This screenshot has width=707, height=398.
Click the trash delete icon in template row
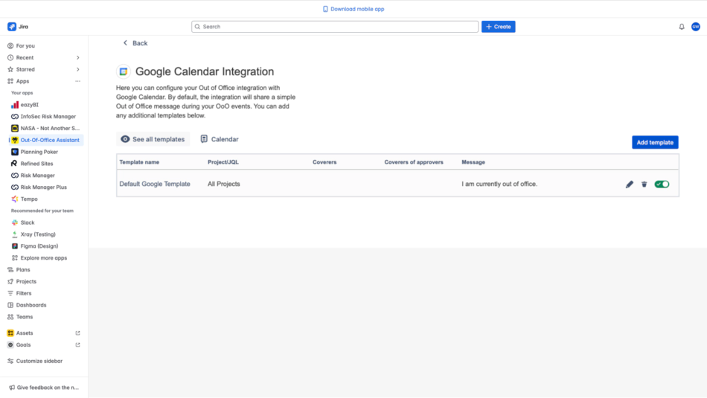[x=644, y=184]
